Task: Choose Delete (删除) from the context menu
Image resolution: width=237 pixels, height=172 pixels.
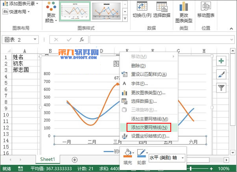Action: click(149, 66)
